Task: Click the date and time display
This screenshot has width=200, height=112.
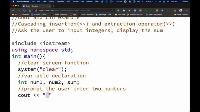Action: coord(179,2)
